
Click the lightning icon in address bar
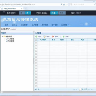pyautogui.click(x=61, y=5)
